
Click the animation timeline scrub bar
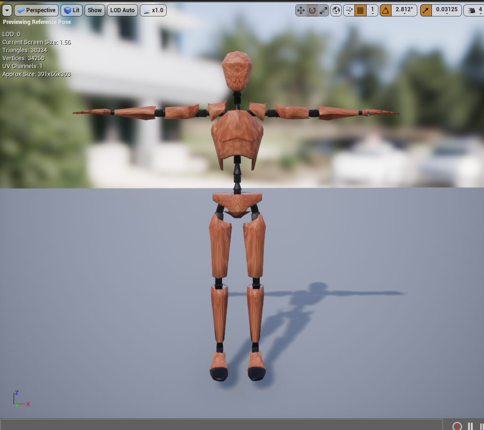pyautogui.click(x=221, y=425)
